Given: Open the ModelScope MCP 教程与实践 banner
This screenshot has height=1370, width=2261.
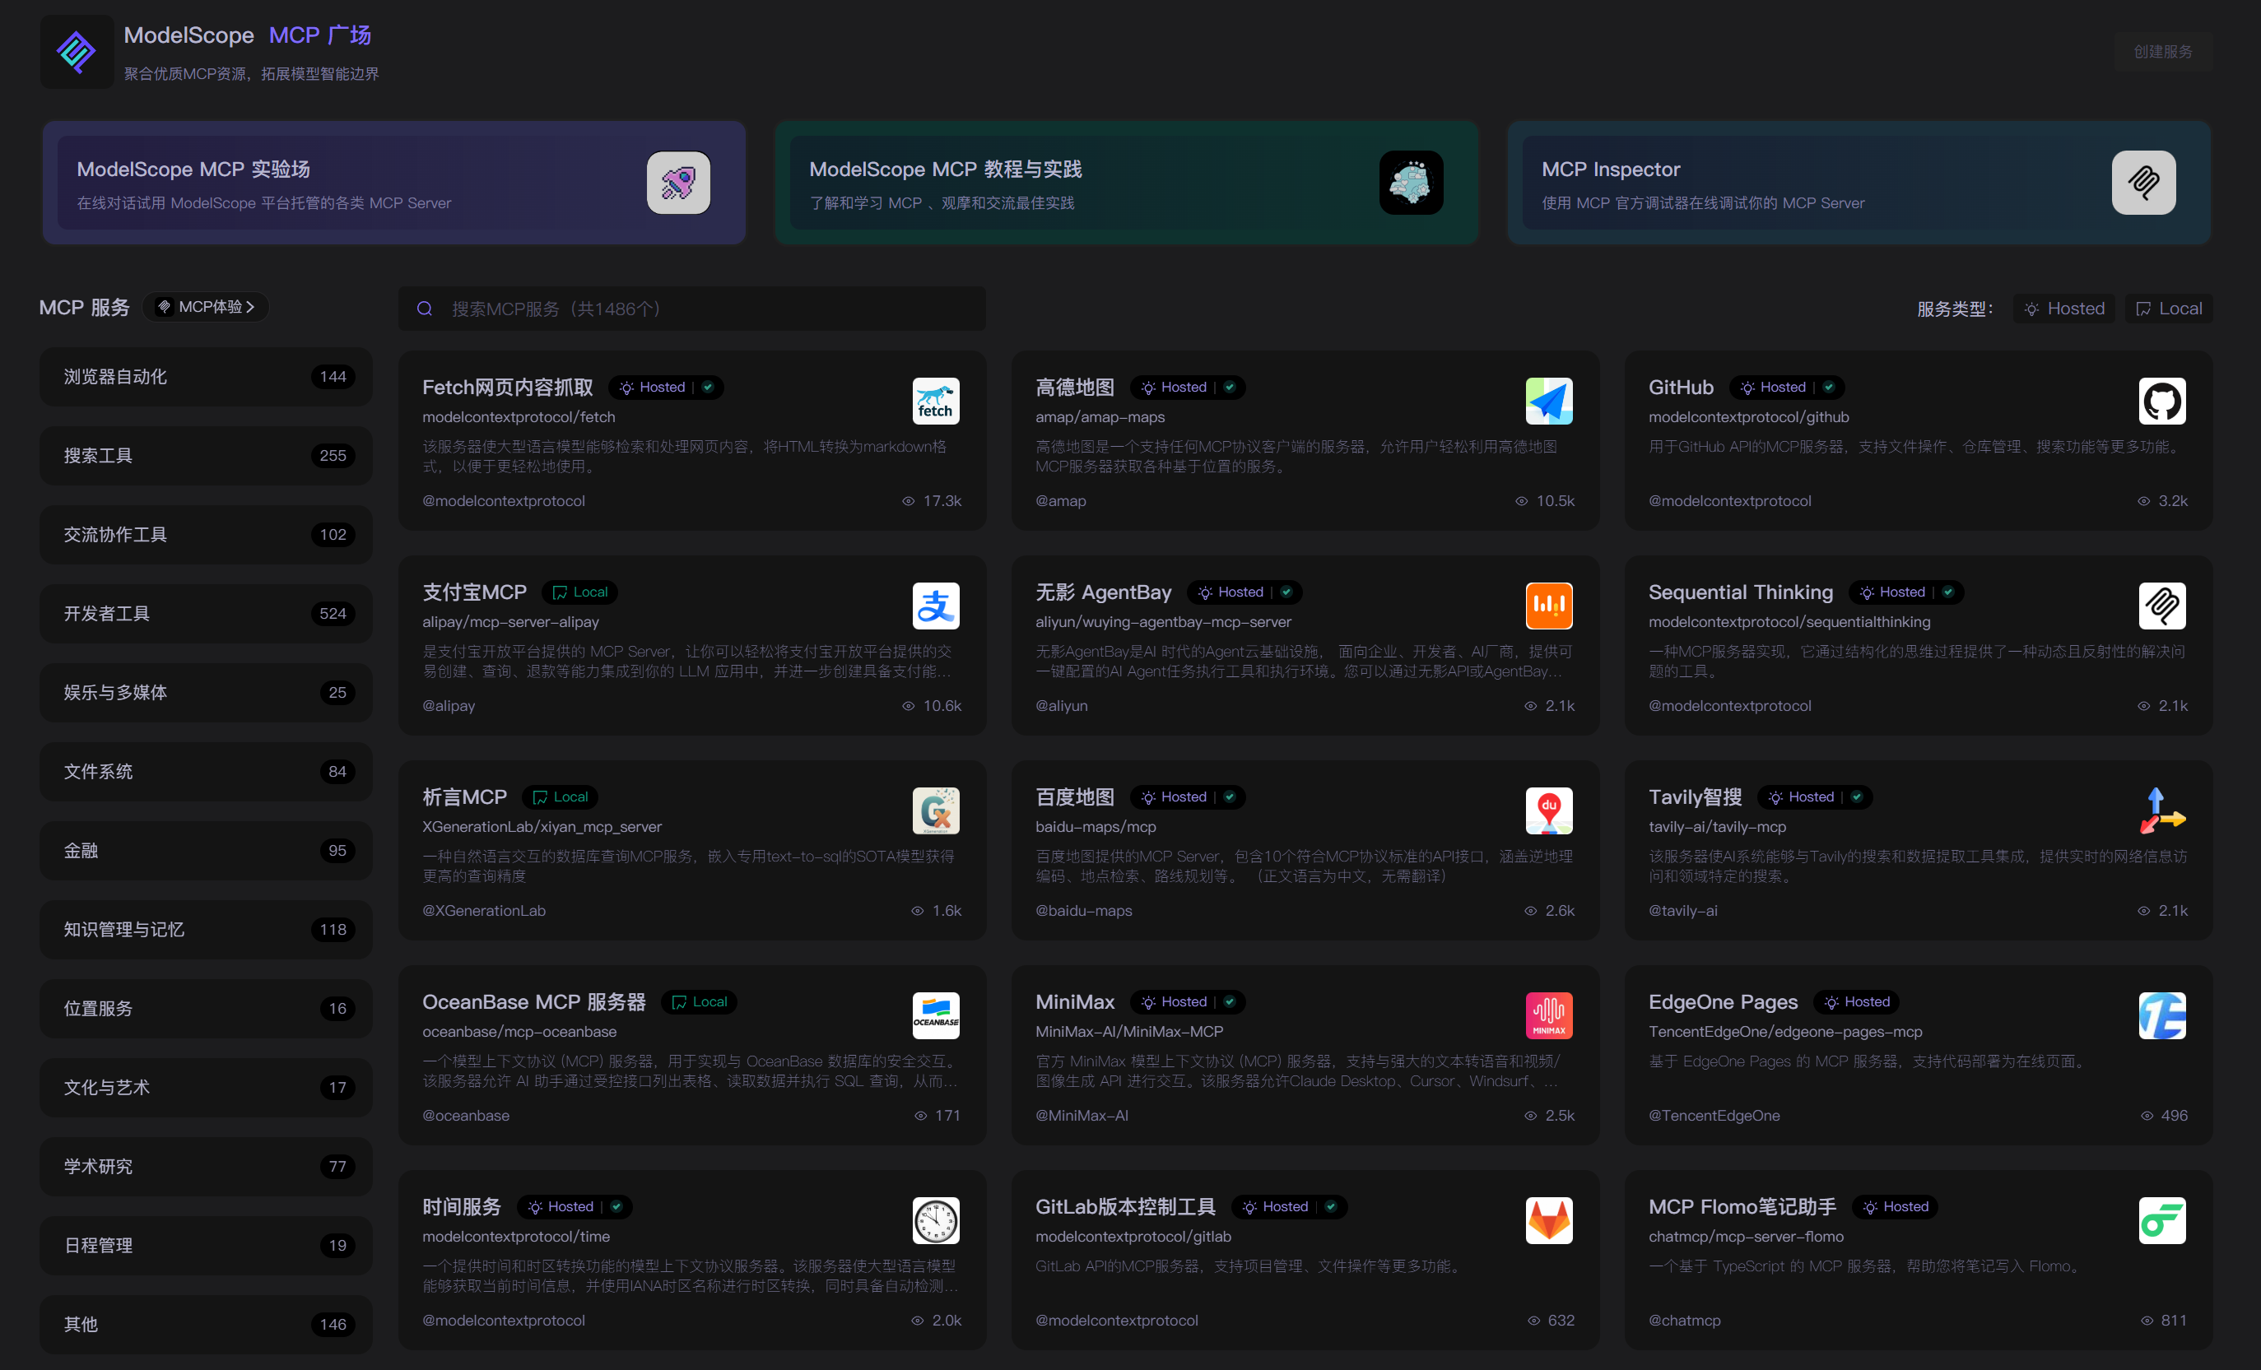Looking at the screenshot, I should [x=1126, y=183].
